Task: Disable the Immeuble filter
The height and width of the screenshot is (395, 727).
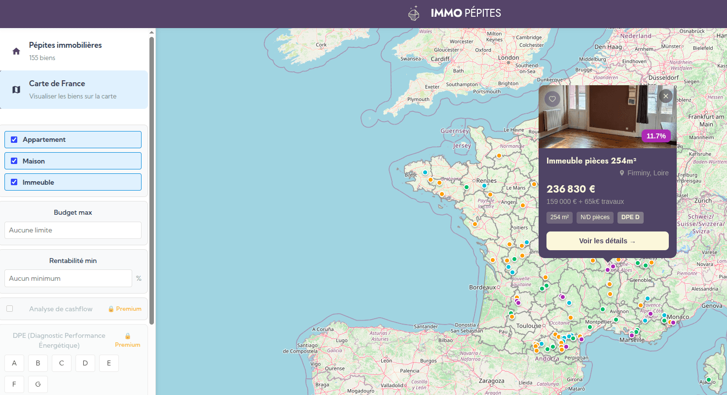Action: click(14, 182)
